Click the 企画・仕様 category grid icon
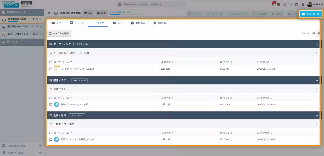 click(50, 115)
